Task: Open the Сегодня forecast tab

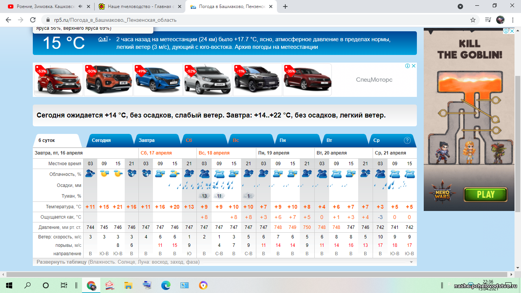Action: tap(109, 140)
